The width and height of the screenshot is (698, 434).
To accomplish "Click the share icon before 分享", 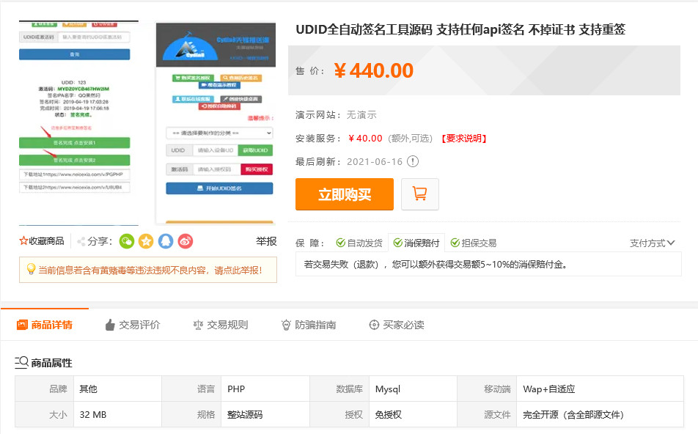I will point(81,242).
